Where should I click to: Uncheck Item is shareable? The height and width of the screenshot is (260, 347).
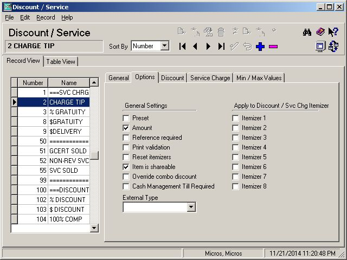(126, 167)
